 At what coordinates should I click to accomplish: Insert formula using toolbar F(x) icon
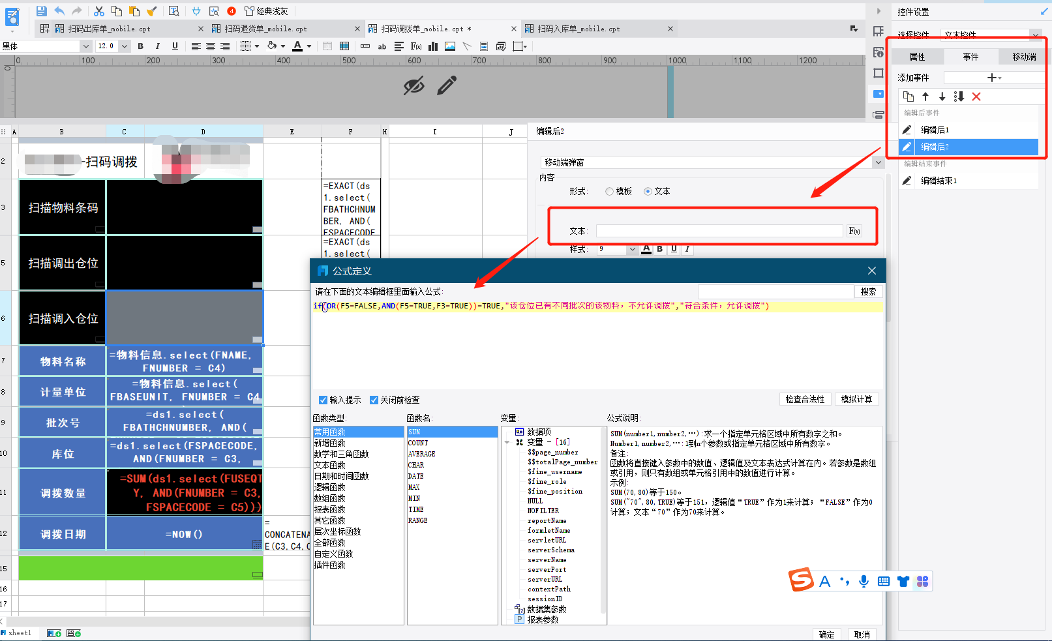(416, 46)
